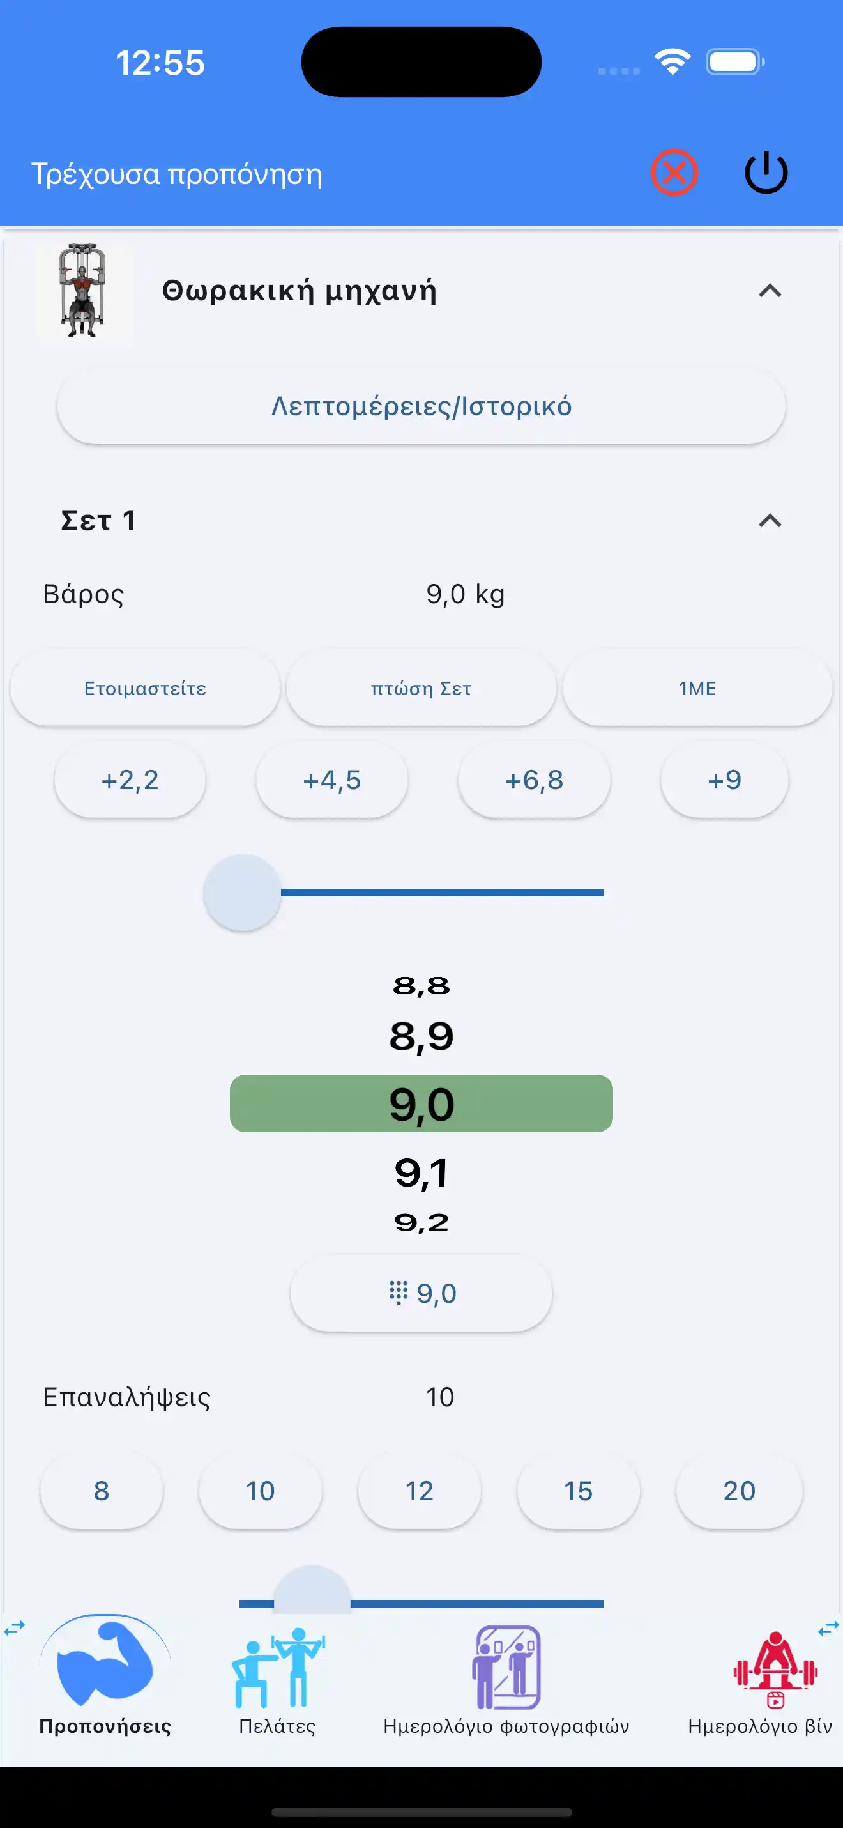
Task: Select the 1ΜΕ option
Action: [697, 688]
